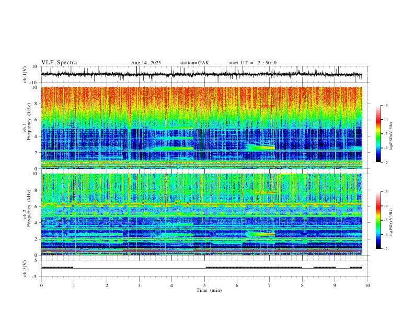
Task: Select the "start UT = 2 :50: 0" text
Action: click(x=252, y=63)
